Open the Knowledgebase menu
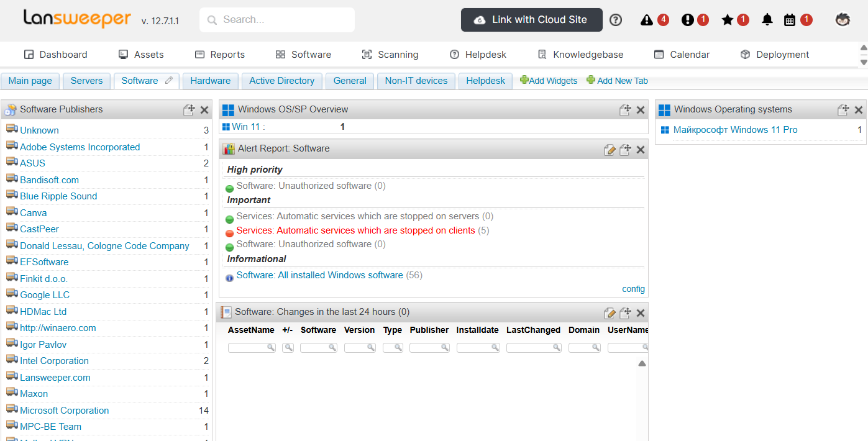 coord(580,55)
